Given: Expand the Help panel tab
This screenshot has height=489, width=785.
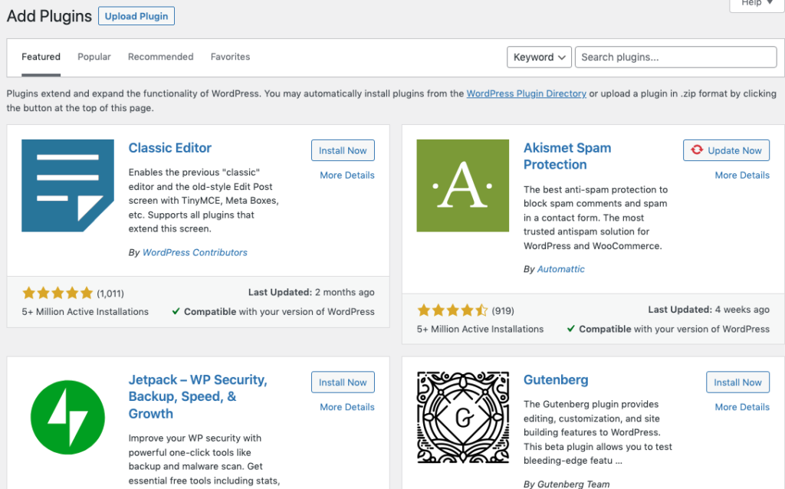Looking at the screenshot, I should pos(757,3).
